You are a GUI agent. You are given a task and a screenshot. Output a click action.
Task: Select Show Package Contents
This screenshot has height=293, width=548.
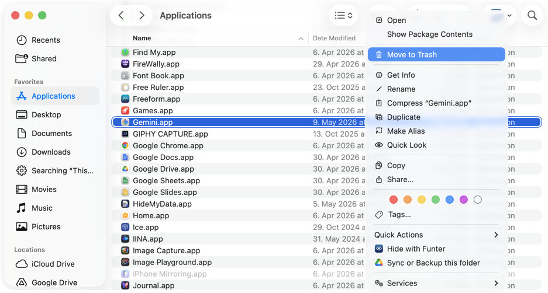[x=436, y=34]
